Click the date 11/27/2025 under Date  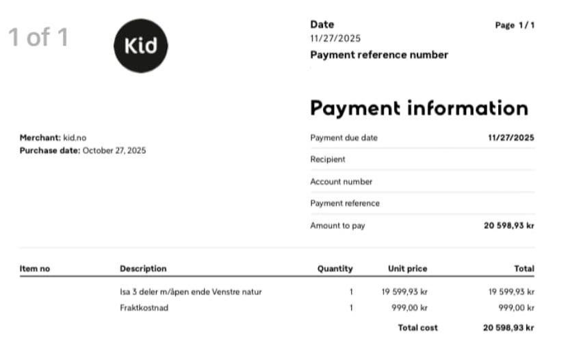[335, 38]
